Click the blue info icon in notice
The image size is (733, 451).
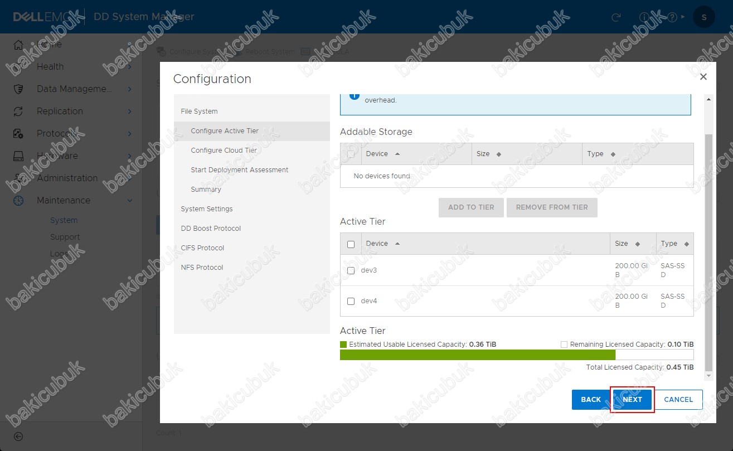point(355,96)
